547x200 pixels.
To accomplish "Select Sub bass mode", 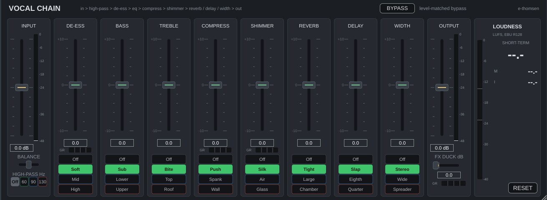I will (x=122, y=169).
